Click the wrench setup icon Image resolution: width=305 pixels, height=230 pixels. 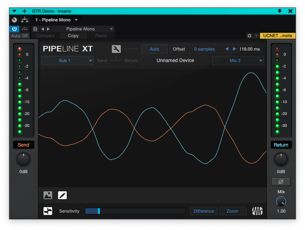116,49
